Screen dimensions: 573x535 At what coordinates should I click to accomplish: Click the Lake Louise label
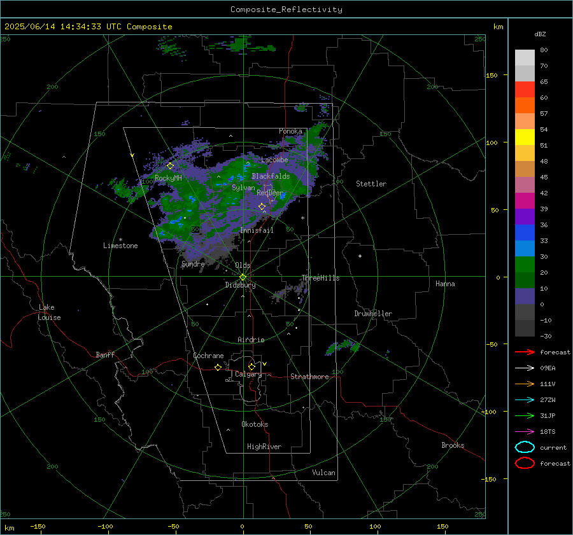tap(49, 312)
